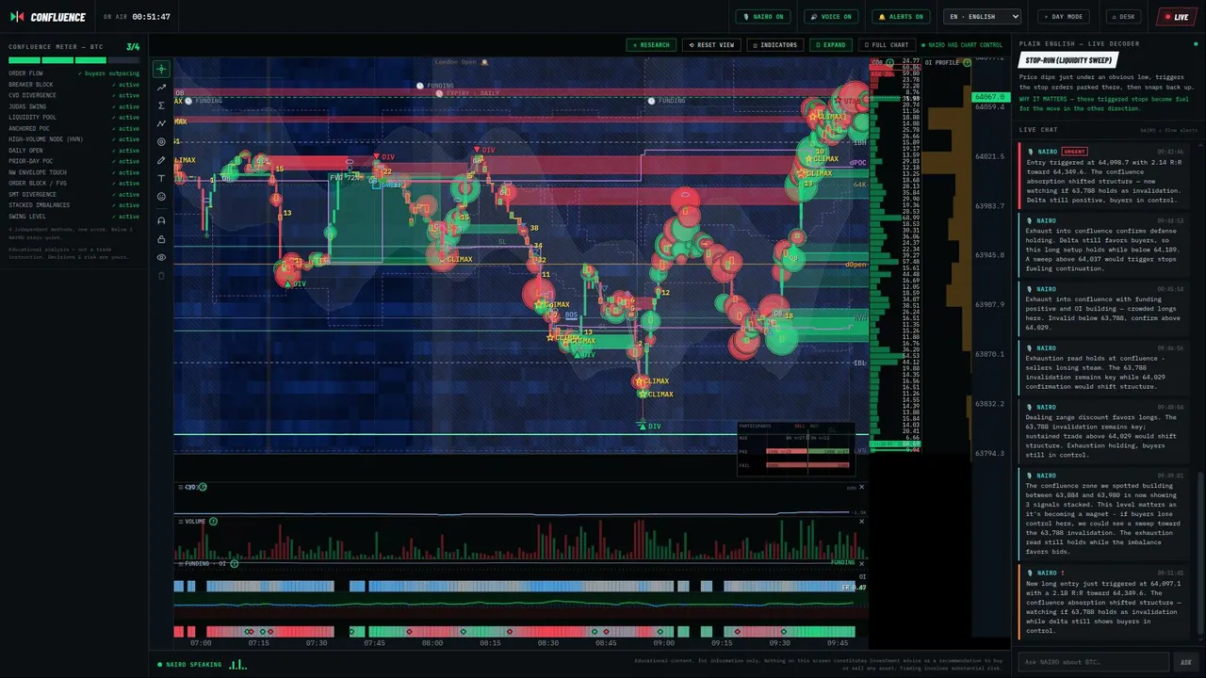Grab the Funding OI drag handle
Screen dimensions: 1206x678
180,563
